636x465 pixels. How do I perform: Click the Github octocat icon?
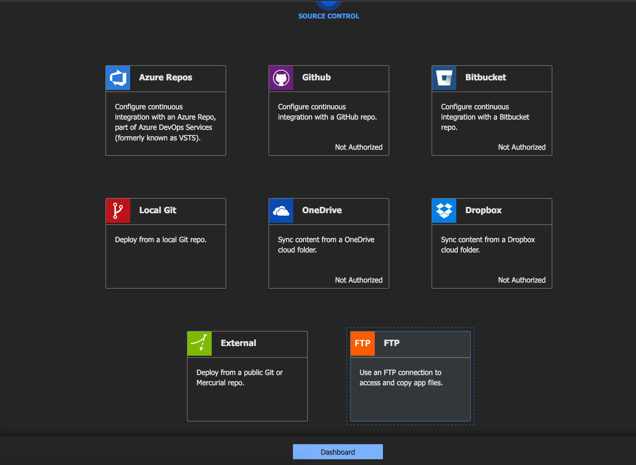click(x=281, y=78)
